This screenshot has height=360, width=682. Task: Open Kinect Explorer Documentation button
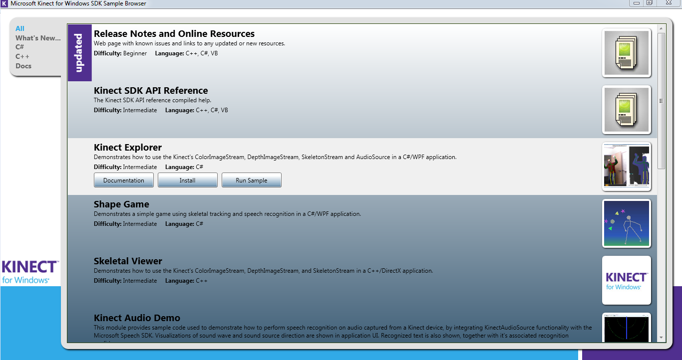tap(124, 180)
